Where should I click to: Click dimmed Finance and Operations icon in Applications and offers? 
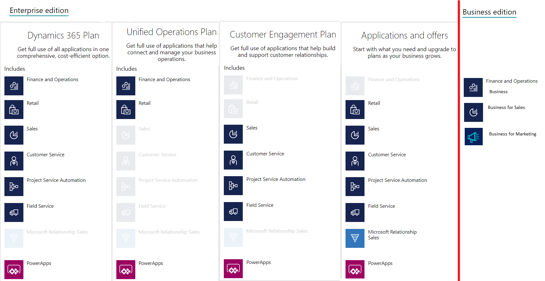click(x=355, y=86)
